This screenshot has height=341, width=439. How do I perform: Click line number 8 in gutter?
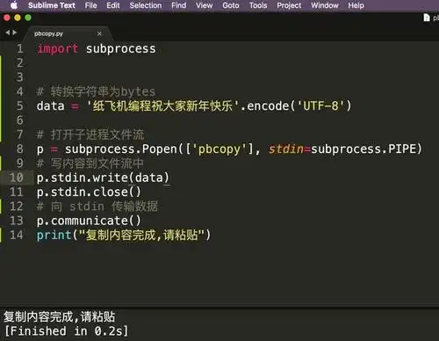pyautogui.click(x=20, y=149)
